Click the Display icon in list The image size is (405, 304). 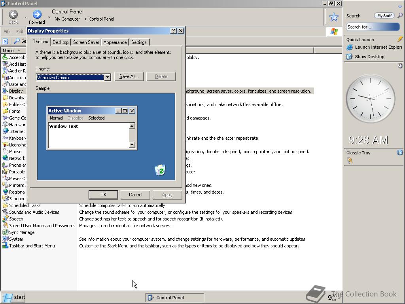(x=5, y=91)
